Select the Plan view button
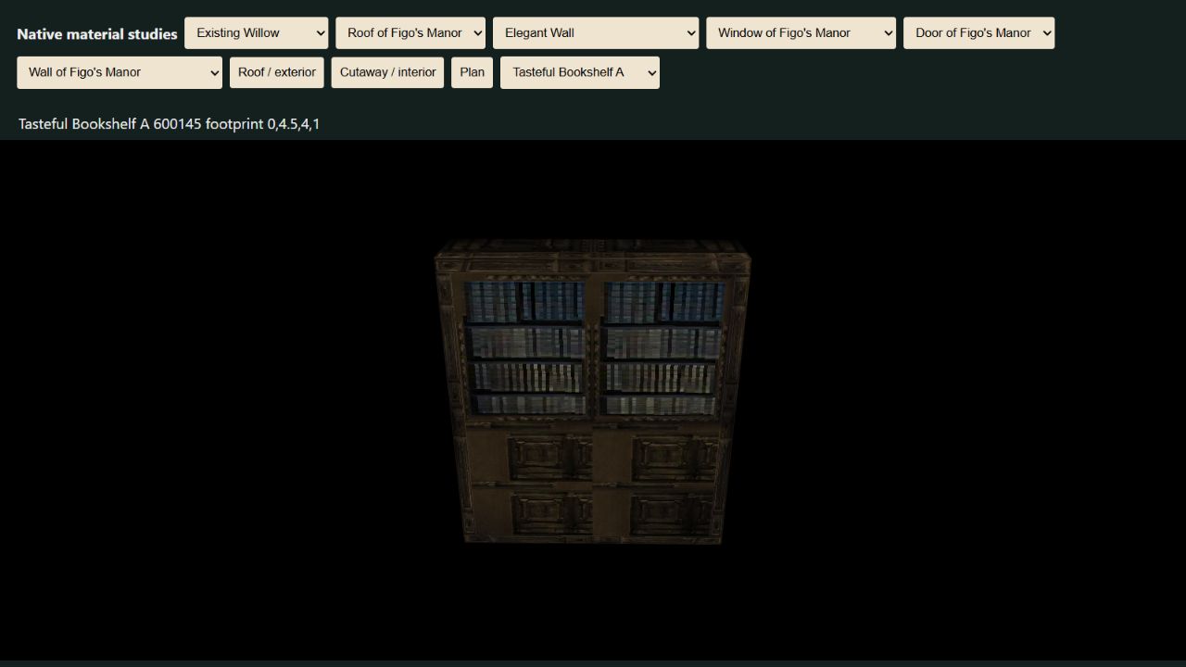Viewport: 1186px width, 667px height. coord(472,72)
